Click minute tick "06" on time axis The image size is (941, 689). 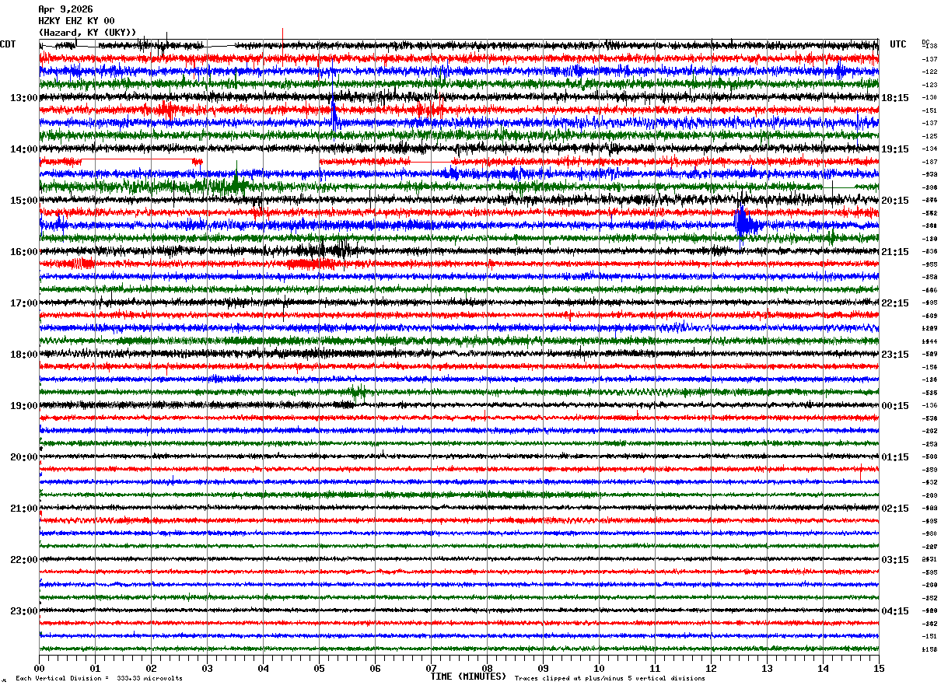[375, 668]
